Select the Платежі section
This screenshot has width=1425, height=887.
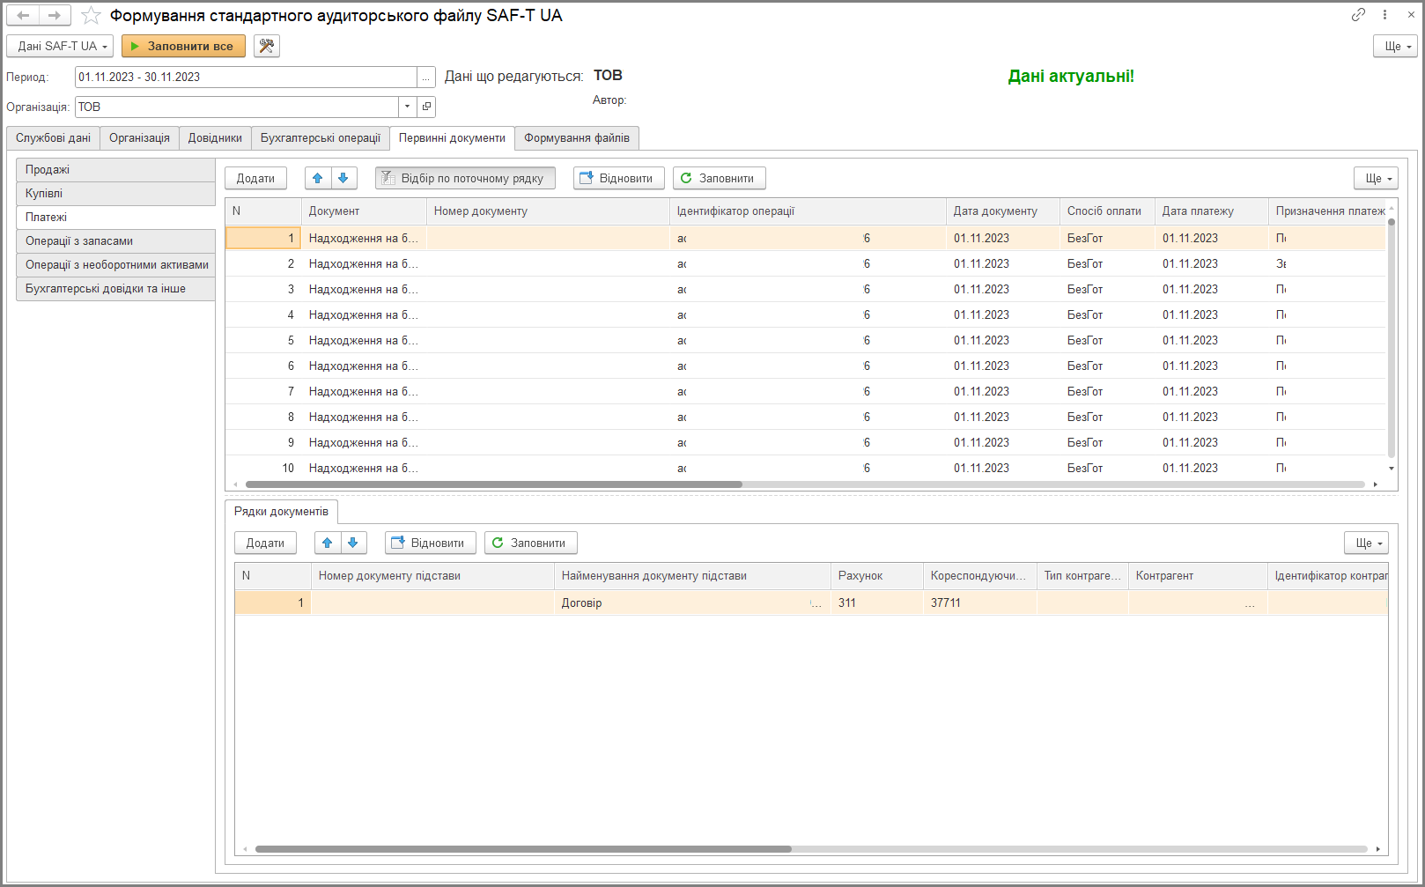pyautogui.click(x=115, y=218)
